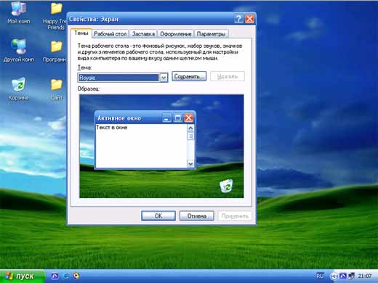Viewport: 378px width, 283px height.
Task: Expand hidden tray icons arrow
Action: [334, 276]
